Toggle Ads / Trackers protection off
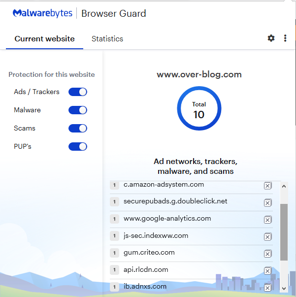This screenshot has width=296, height=297. click(78, 92)
